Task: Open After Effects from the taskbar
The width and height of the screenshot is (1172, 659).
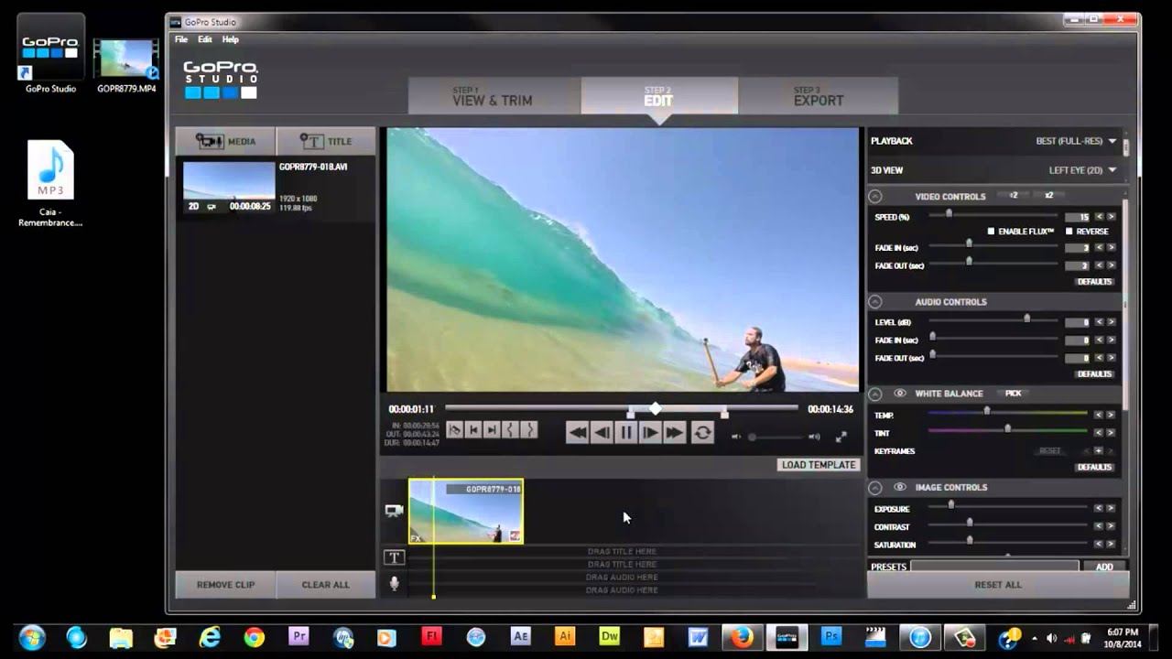Action: 520,637
